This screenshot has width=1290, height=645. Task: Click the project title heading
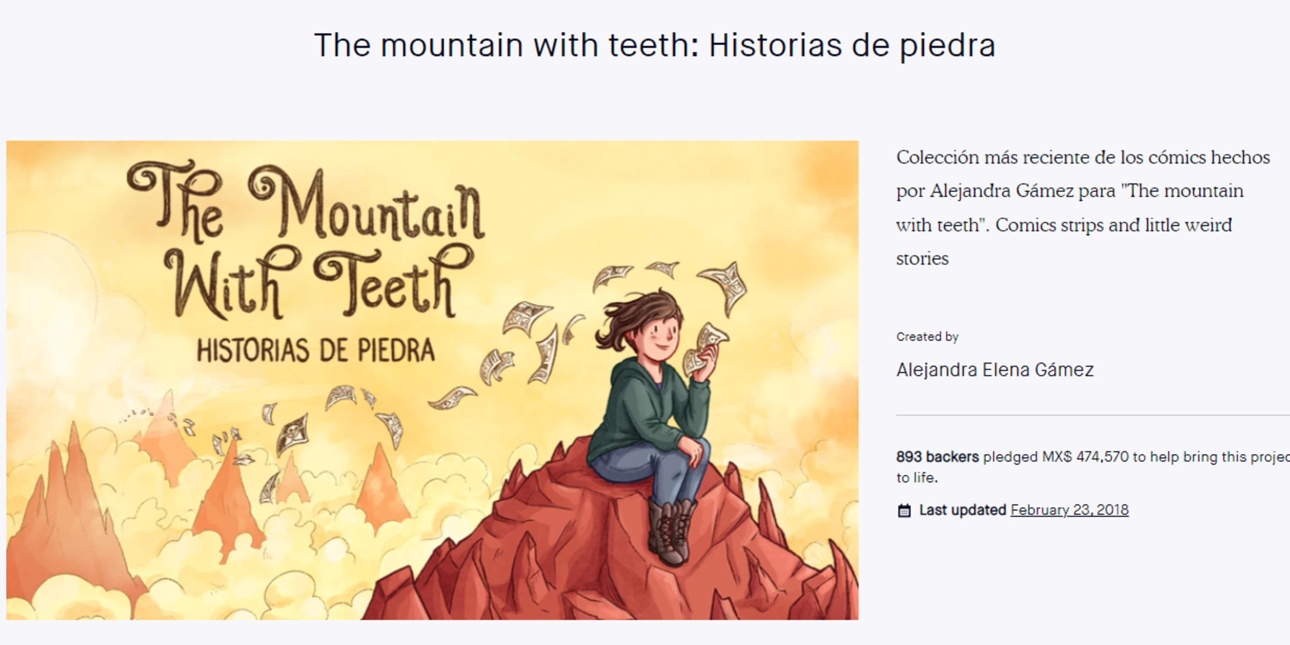point(654,45)
